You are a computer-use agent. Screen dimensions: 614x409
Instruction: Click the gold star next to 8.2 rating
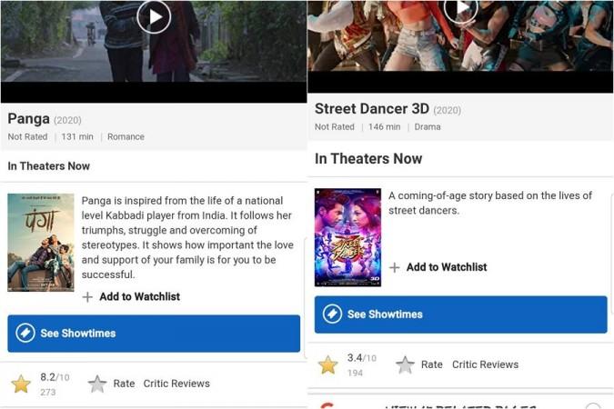point(21,384)
